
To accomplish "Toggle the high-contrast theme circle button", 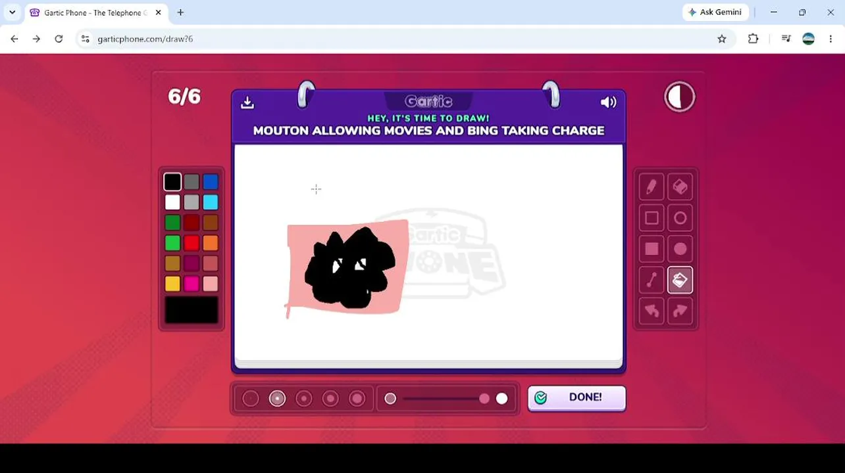I will 680,97.
